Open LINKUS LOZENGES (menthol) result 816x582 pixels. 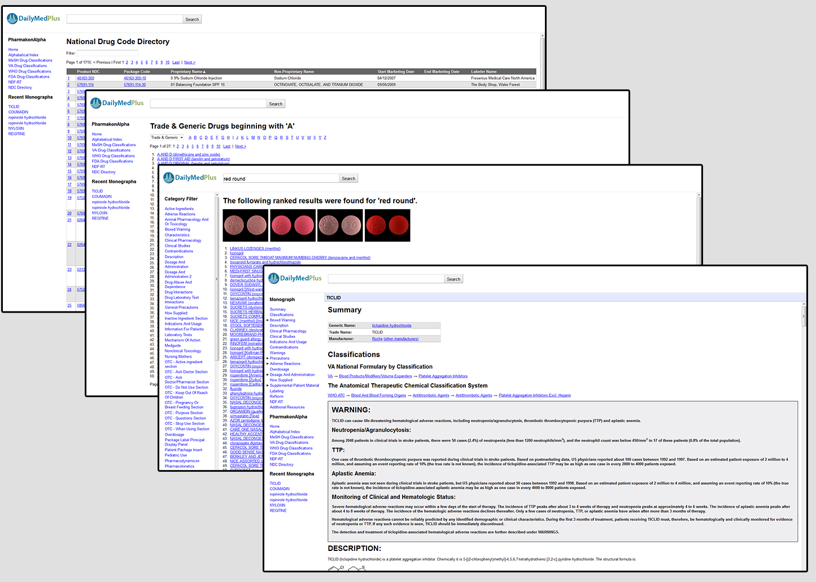tap(255, 249)
